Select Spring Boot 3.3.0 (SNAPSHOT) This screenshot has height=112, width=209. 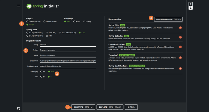[27, 33]
